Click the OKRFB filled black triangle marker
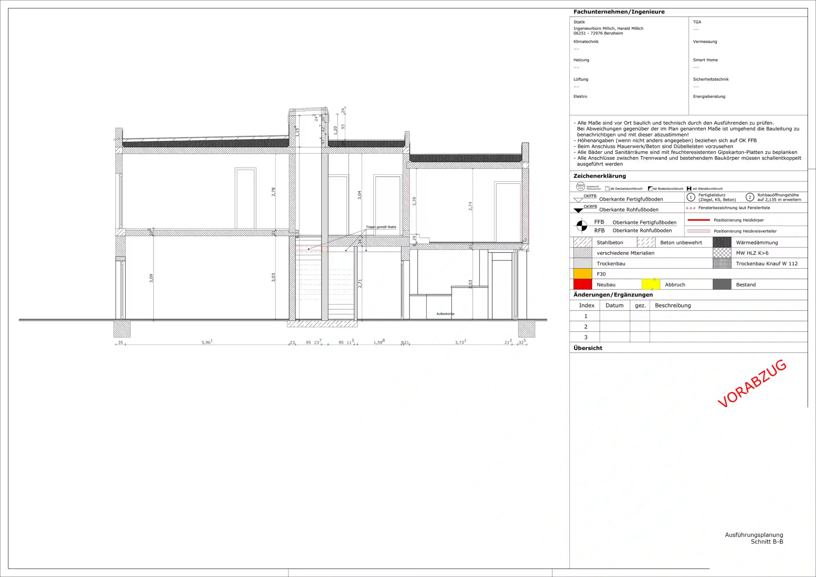 click(578, 210)
